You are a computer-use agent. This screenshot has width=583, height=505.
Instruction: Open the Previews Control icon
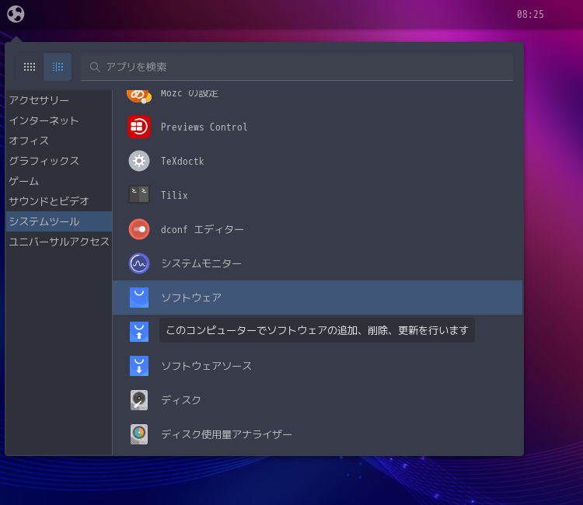pyautogui.click(x=139, y=127)
